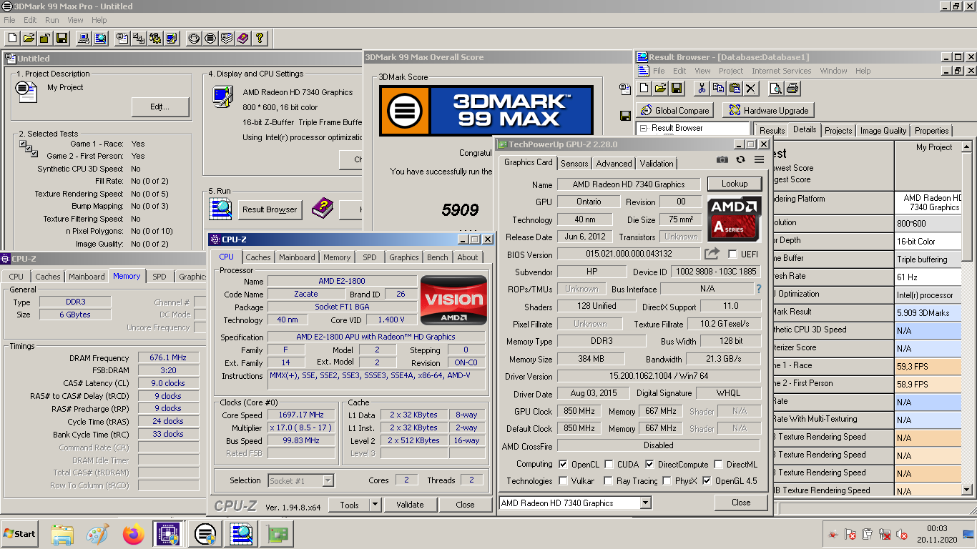Click the 58,9 FPS First Person result cell
This screenshot has height=549, width=977.
(928, 384)
